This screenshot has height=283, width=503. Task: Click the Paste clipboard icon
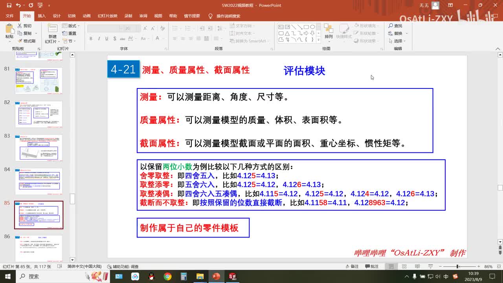pos(9,29)
